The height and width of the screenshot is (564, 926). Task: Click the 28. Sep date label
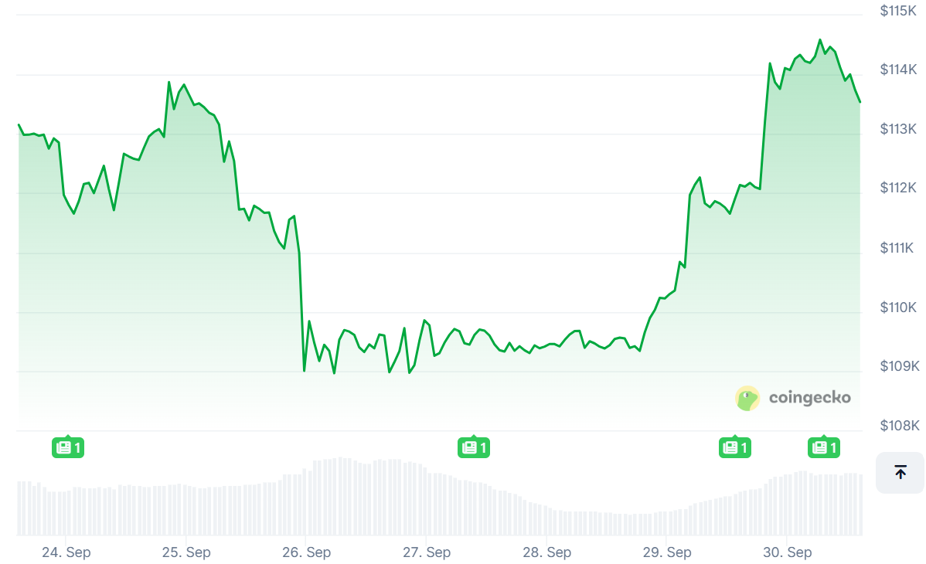[546, 552]
